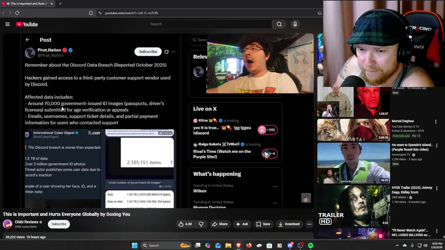Screen dimensions: 445x250
Task: Click the YouTube search magnifier button
Action: tap(279, 24)
